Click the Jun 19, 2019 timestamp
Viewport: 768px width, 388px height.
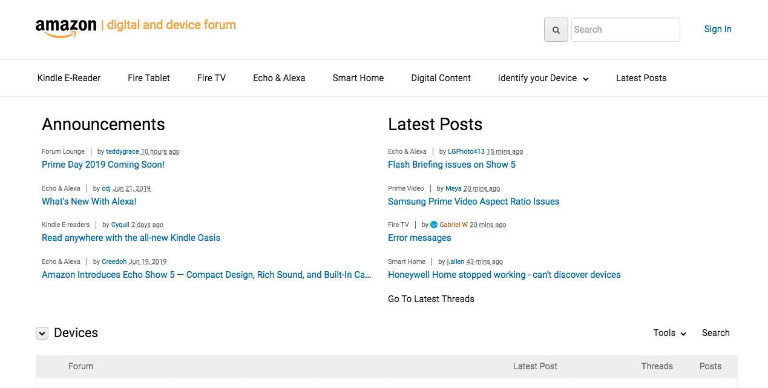[147, 261]
